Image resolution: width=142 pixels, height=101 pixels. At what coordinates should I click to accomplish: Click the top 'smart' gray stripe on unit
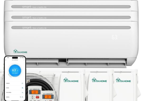click(71, 7)
